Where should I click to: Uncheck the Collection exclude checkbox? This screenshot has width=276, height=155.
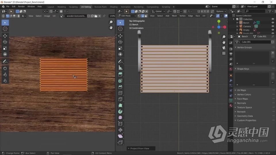click(x=237, y=19)
